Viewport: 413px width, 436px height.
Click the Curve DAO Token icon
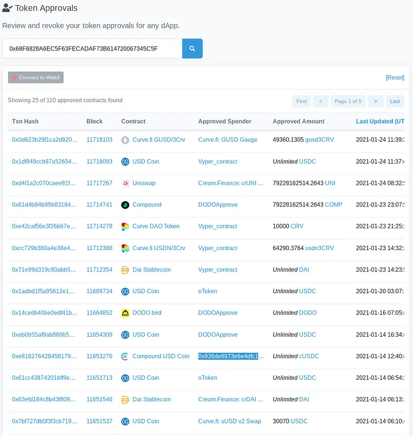point(126,227)
